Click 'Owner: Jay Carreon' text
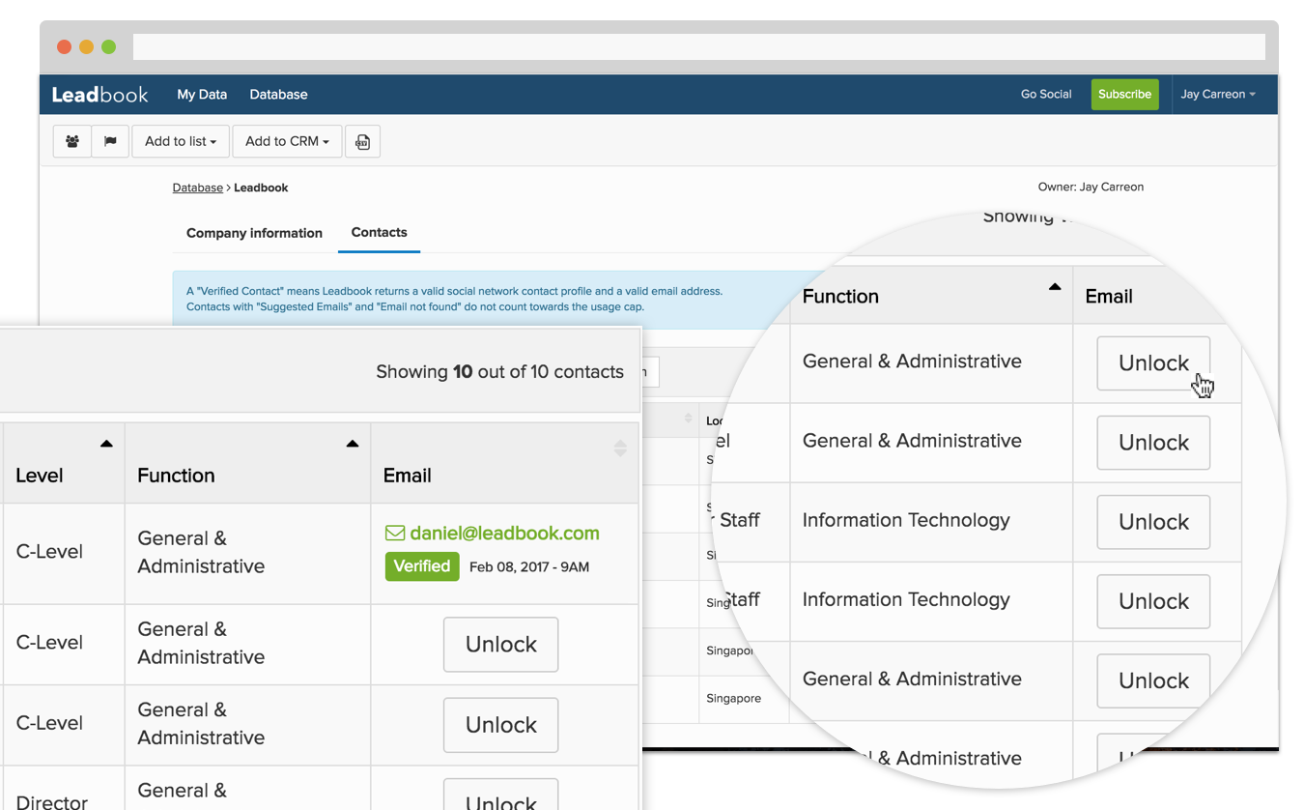The image size is (1304, 810). click(x=1091, y=188)
